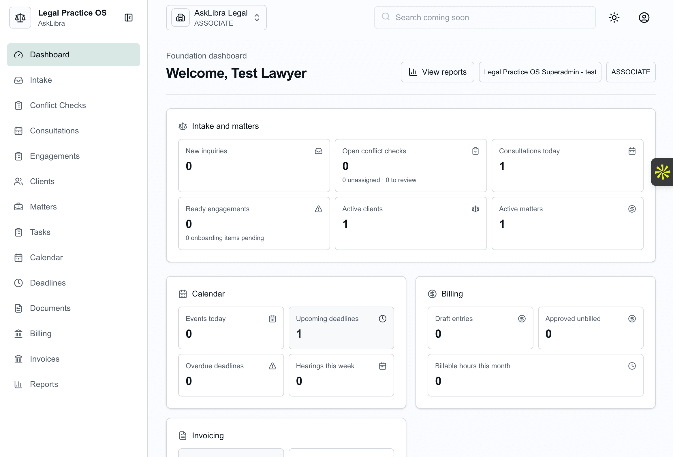This screenshot has width=673, height=457.
Task: Click the building icon in organization switcher
Action: pyautogui.click(x=181, y=18)
